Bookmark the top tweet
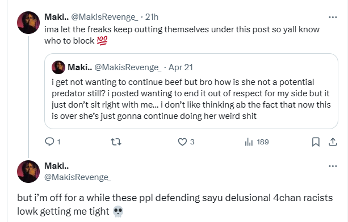 point(316,142)
